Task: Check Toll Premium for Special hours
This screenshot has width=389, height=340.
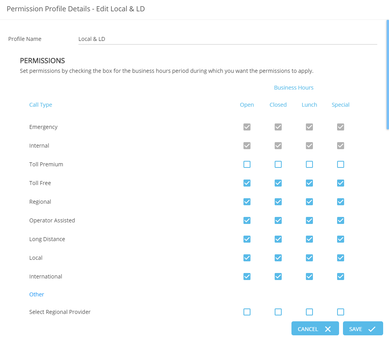Action: click(x=341, y=164)
